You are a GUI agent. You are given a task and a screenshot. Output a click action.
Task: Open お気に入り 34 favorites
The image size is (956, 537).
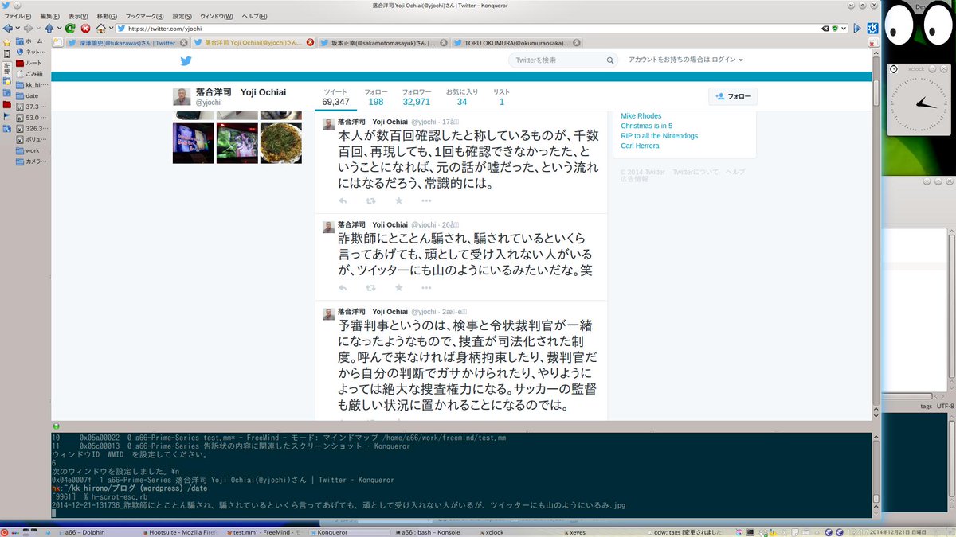(x=462, y=97)
